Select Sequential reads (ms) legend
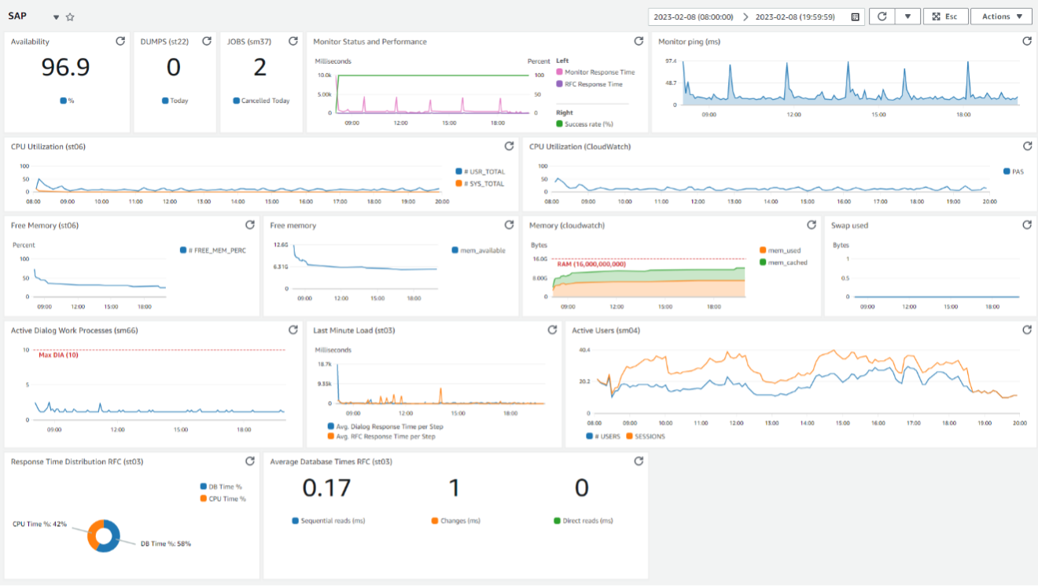The height and width of the screenshot is (588, 1038). (328, 520)
